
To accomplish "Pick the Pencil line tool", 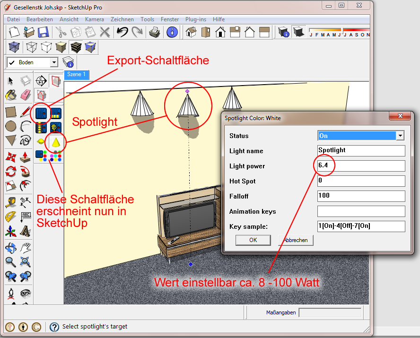I will 26,112.
